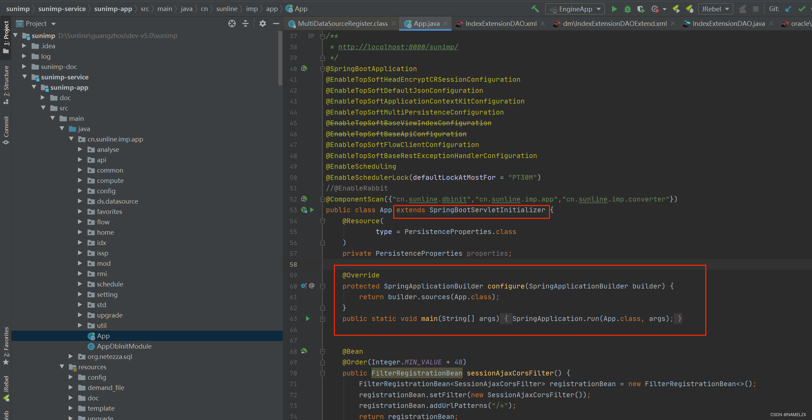This screenshot has height=420, width=812.
Task: Switch to MultiDataSourceRegister.class tab
Action: [342, 23]
